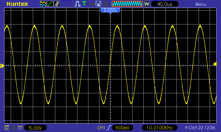Click the floppy disk save icon
This screenshot has height=132, width=221.
[x=98, y=4]
